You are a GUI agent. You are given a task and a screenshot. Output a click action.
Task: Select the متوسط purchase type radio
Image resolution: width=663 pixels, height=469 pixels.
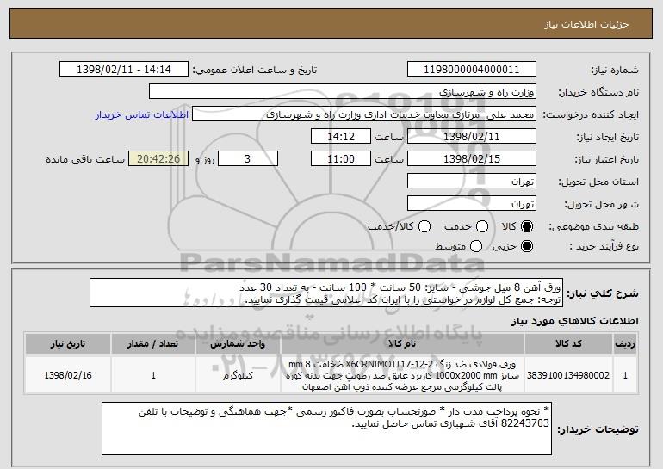(476, 246)
